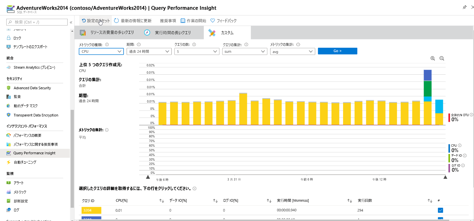The width and height of the screenshot is (474, 221).
Task: Zoom in on the chart
Action: pyautogui.click(x=433, y=58)
